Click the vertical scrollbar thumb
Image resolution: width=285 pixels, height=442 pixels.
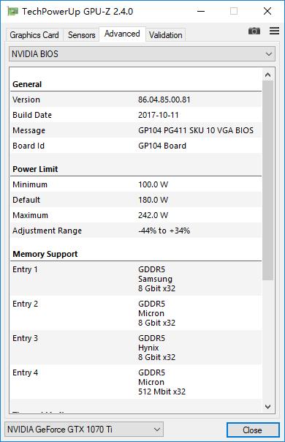pos(267,181)
